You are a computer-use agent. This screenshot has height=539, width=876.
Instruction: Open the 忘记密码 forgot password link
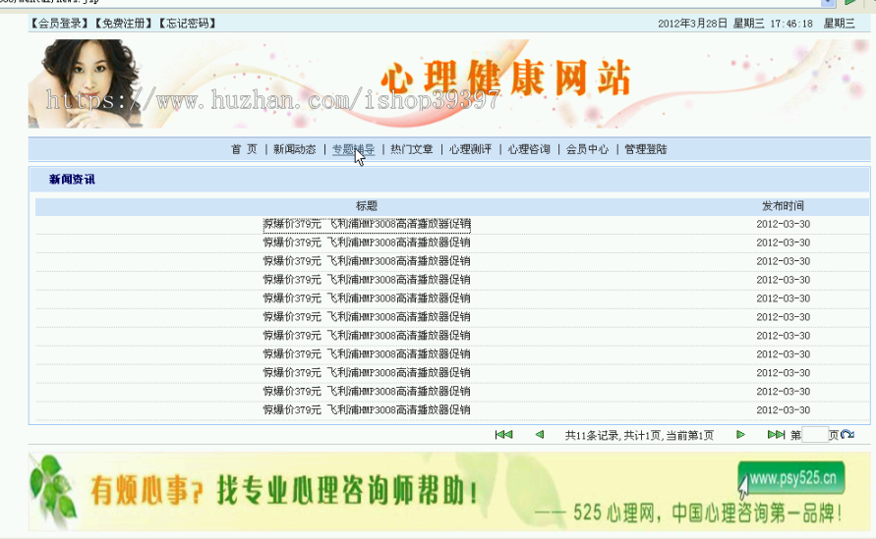coord(187,23)
